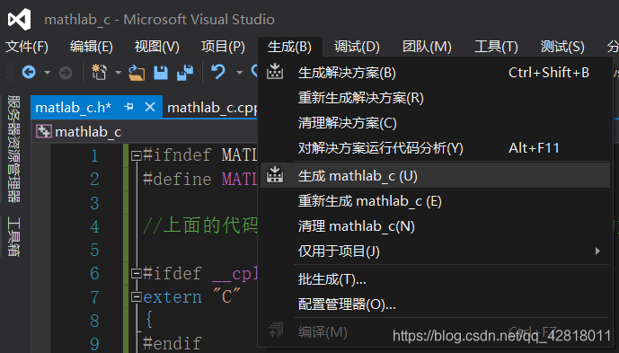Screen dimensions: 619x353
Task: Choose 生成解决方案(B) menu item
Action: 435,73
